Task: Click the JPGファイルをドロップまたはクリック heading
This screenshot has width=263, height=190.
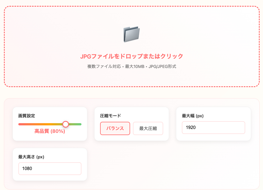Action: [x=131, y=56]
